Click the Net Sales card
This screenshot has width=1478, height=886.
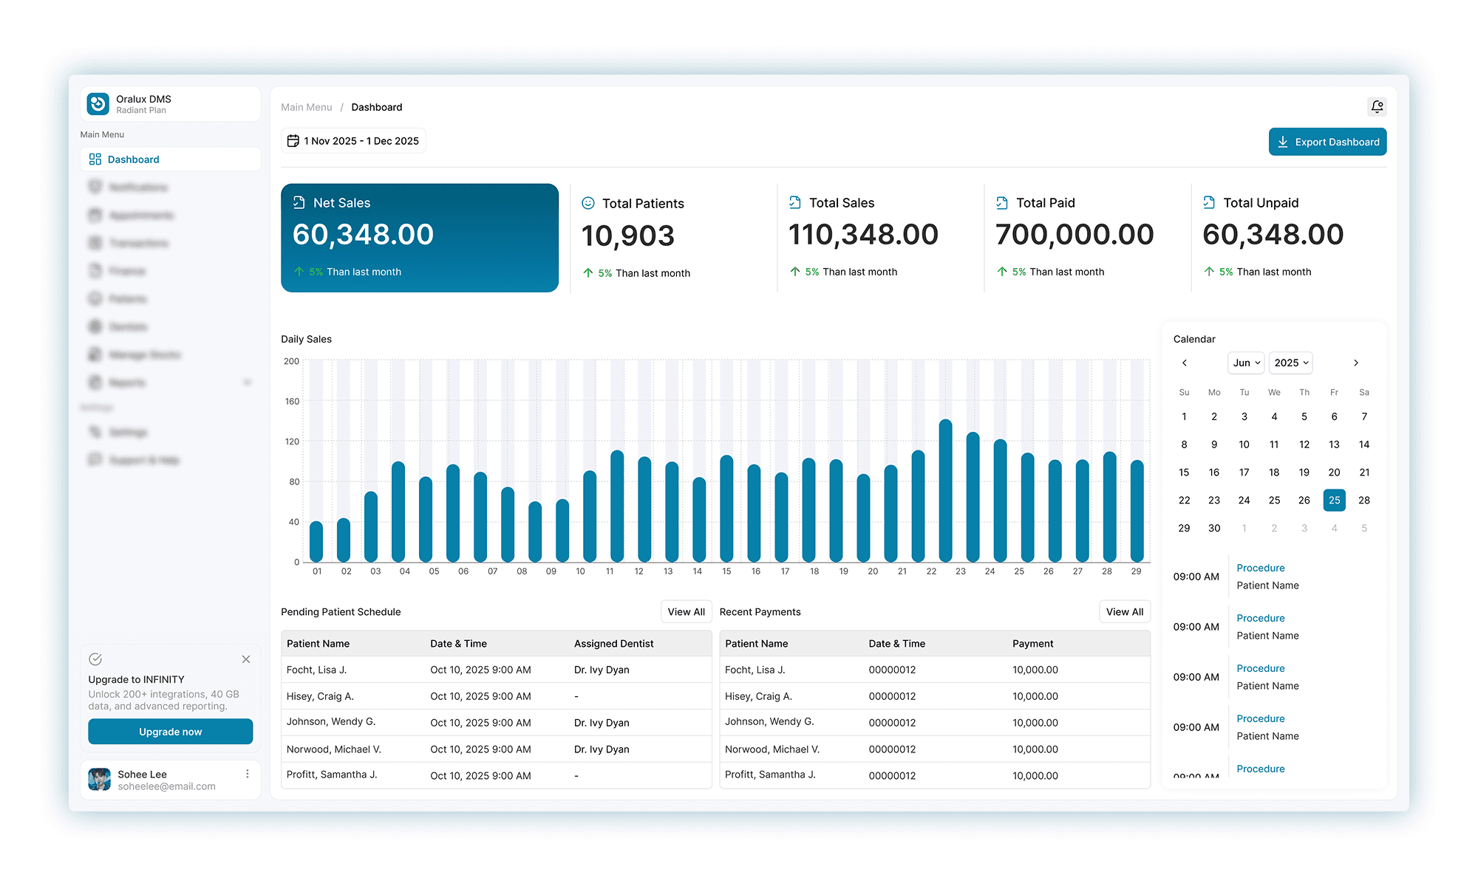tap(419, 238)
